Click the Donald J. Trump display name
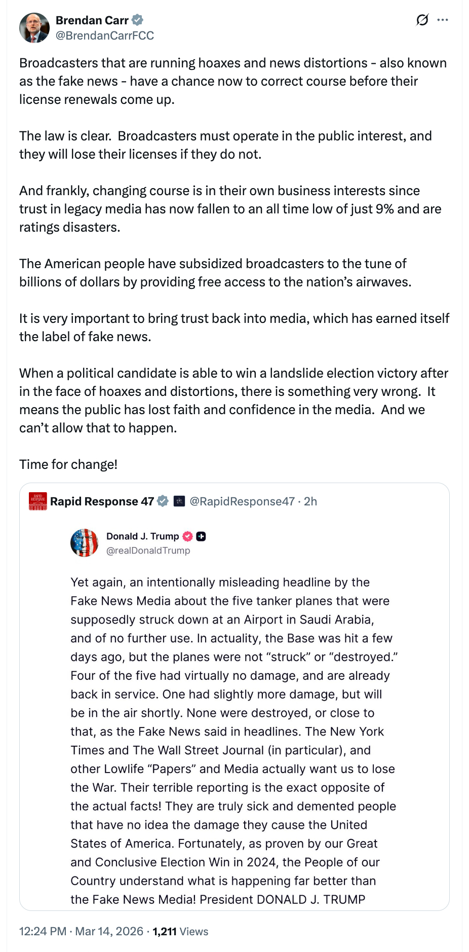469x952 pixels. [x=142, y=536]
